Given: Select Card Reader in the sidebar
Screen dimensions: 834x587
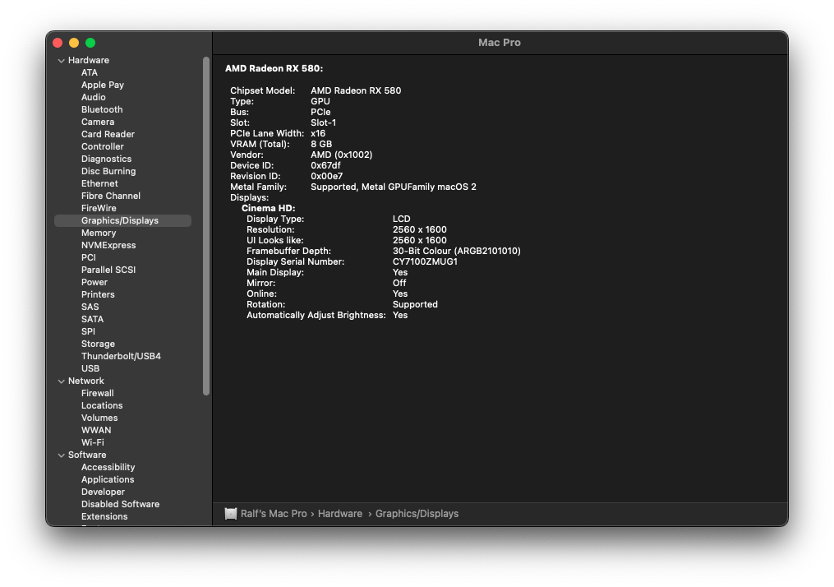Looking at the screenshot, I should (108, 133).
